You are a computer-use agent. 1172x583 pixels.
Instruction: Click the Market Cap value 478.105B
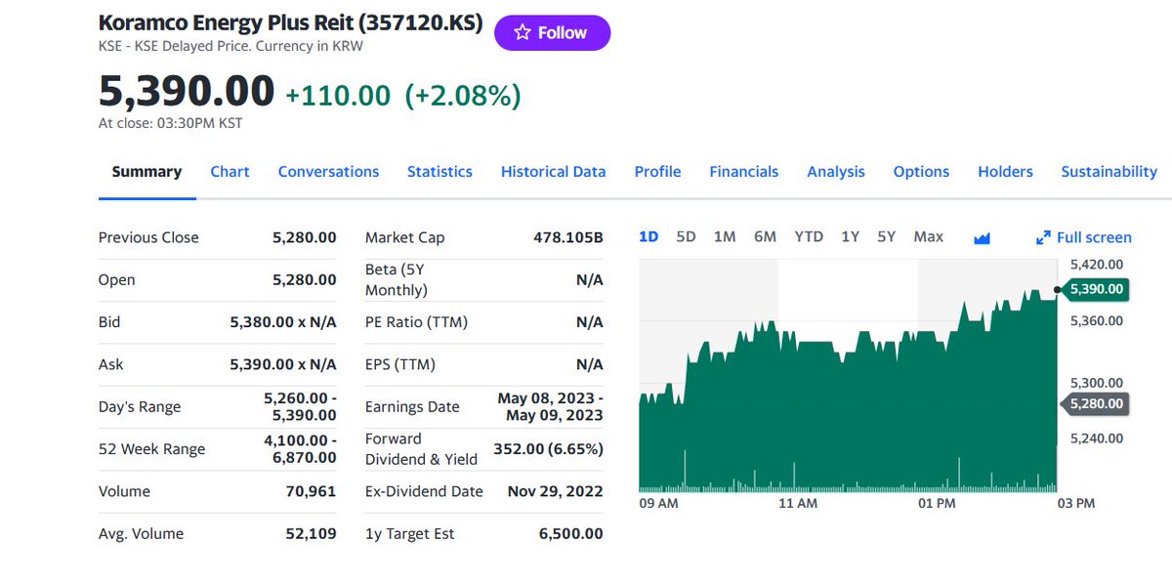(x=567, y=237)
